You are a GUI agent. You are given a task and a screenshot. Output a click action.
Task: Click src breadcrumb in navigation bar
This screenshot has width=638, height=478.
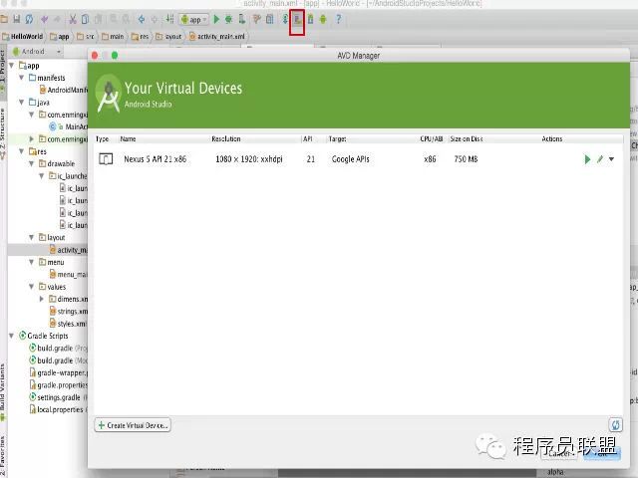(86, 37)
